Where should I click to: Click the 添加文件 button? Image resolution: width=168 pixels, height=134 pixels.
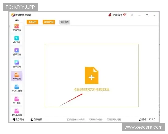[32, 22]
